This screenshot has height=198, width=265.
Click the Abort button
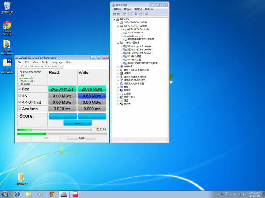pos(82,138)
